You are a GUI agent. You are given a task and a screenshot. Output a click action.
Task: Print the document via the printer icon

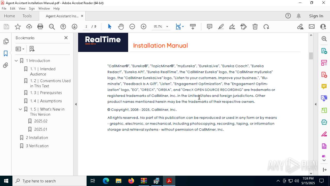point(40,27)
